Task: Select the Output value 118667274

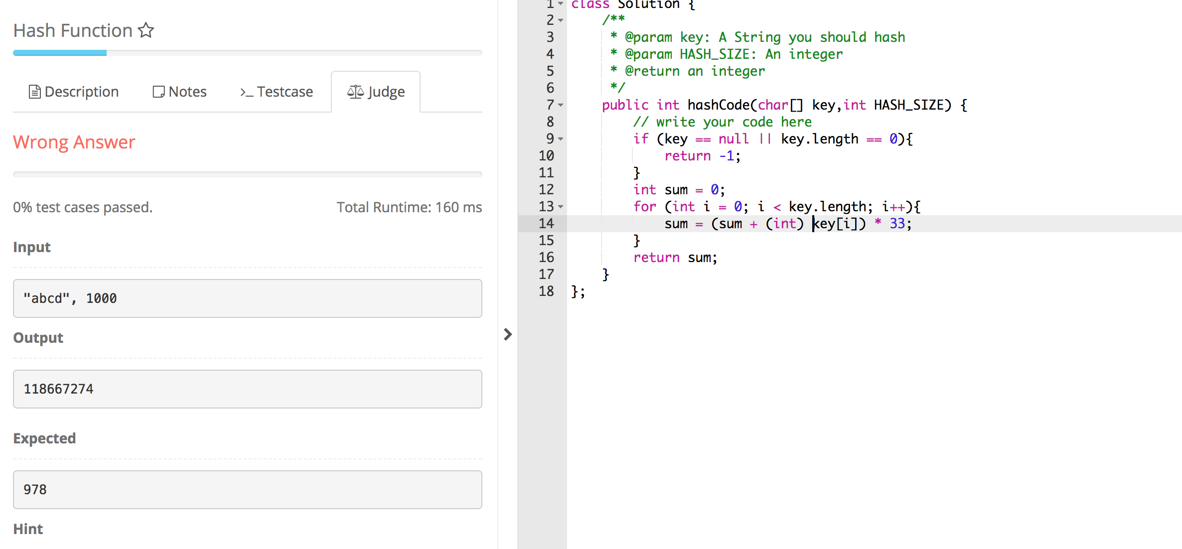Action: (x=247, y=389)
